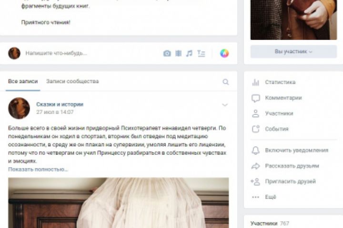
Task: Open the community cover photo
Action: coord(293,20)
